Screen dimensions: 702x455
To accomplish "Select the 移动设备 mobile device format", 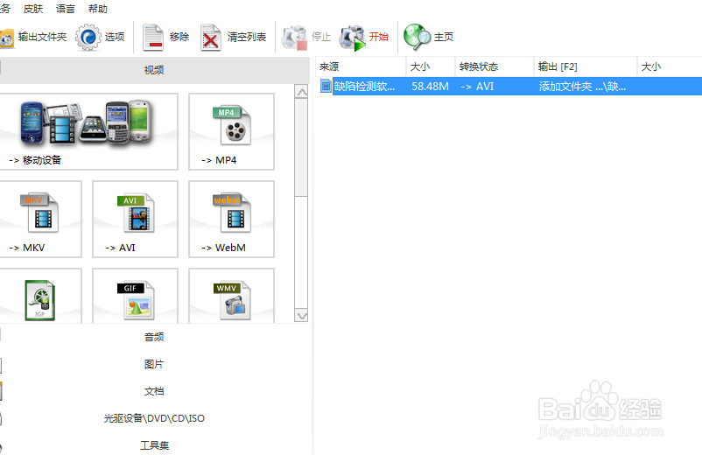I will point(88,131).
